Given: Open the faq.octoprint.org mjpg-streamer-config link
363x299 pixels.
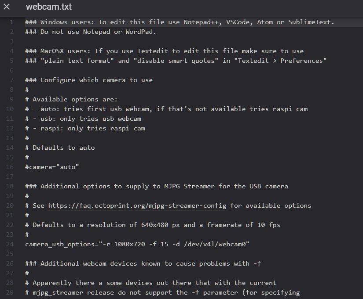Looking at the screenshot, I should (x=137, y=205).
